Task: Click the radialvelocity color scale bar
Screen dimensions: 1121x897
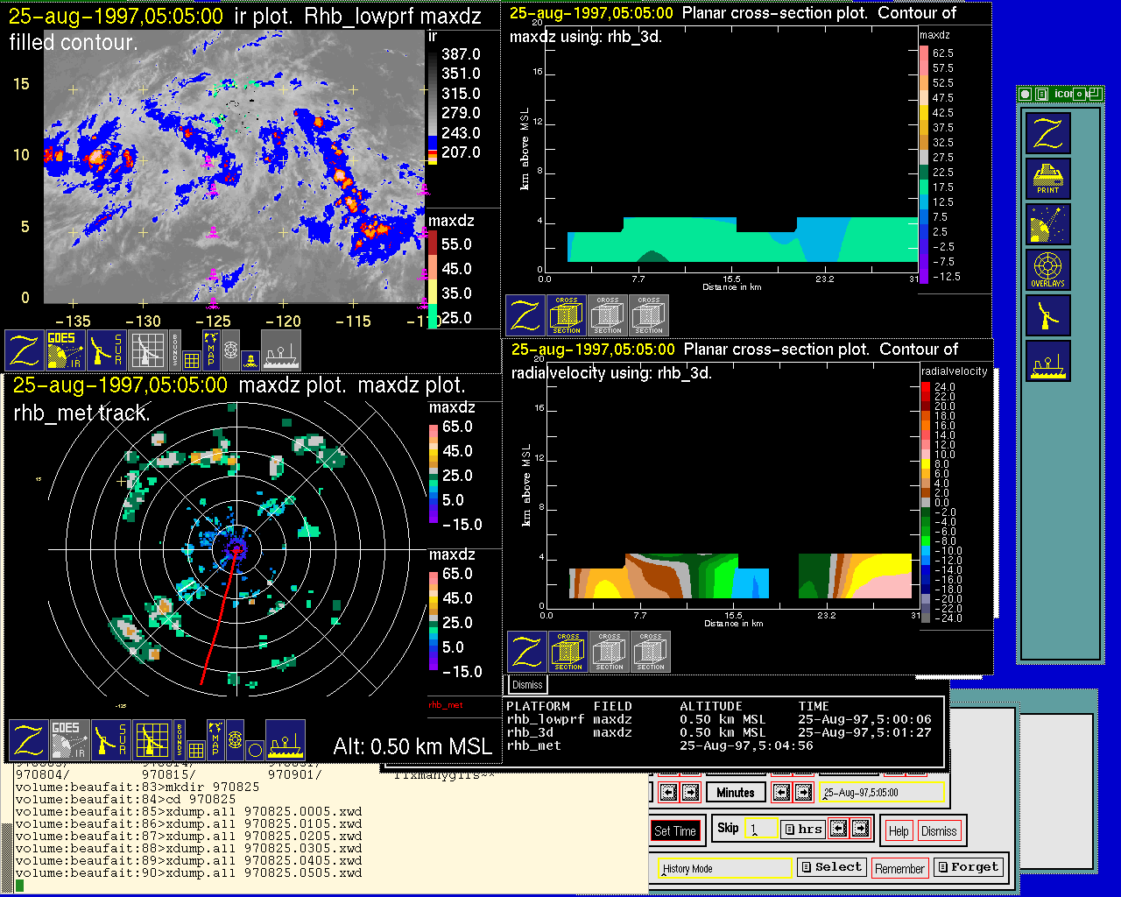Action: tap(926, 502)
